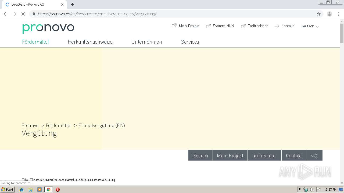Open the Unternehmen menu
The height and width of the screenshot is (193, 344).
pos(146,42)
